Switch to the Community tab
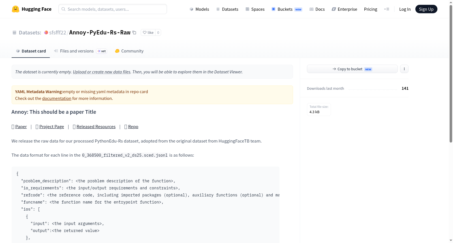Viewport: 453px width, 243px height. (129, 51)
